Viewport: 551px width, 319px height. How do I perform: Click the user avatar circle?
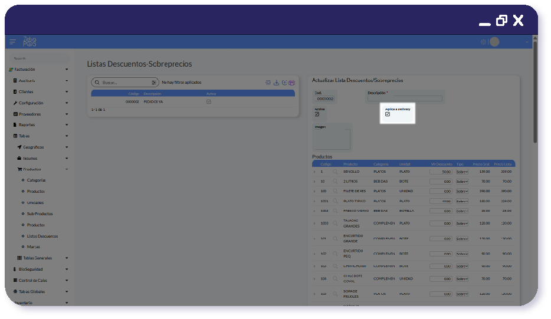pyautogui.click(x=494, y=42)
